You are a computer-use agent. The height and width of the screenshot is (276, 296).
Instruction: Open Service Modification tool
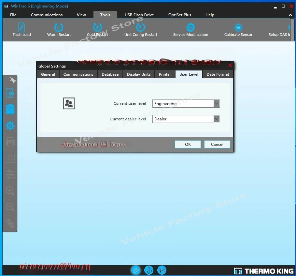pyautogui.click(x=191, y=29)
